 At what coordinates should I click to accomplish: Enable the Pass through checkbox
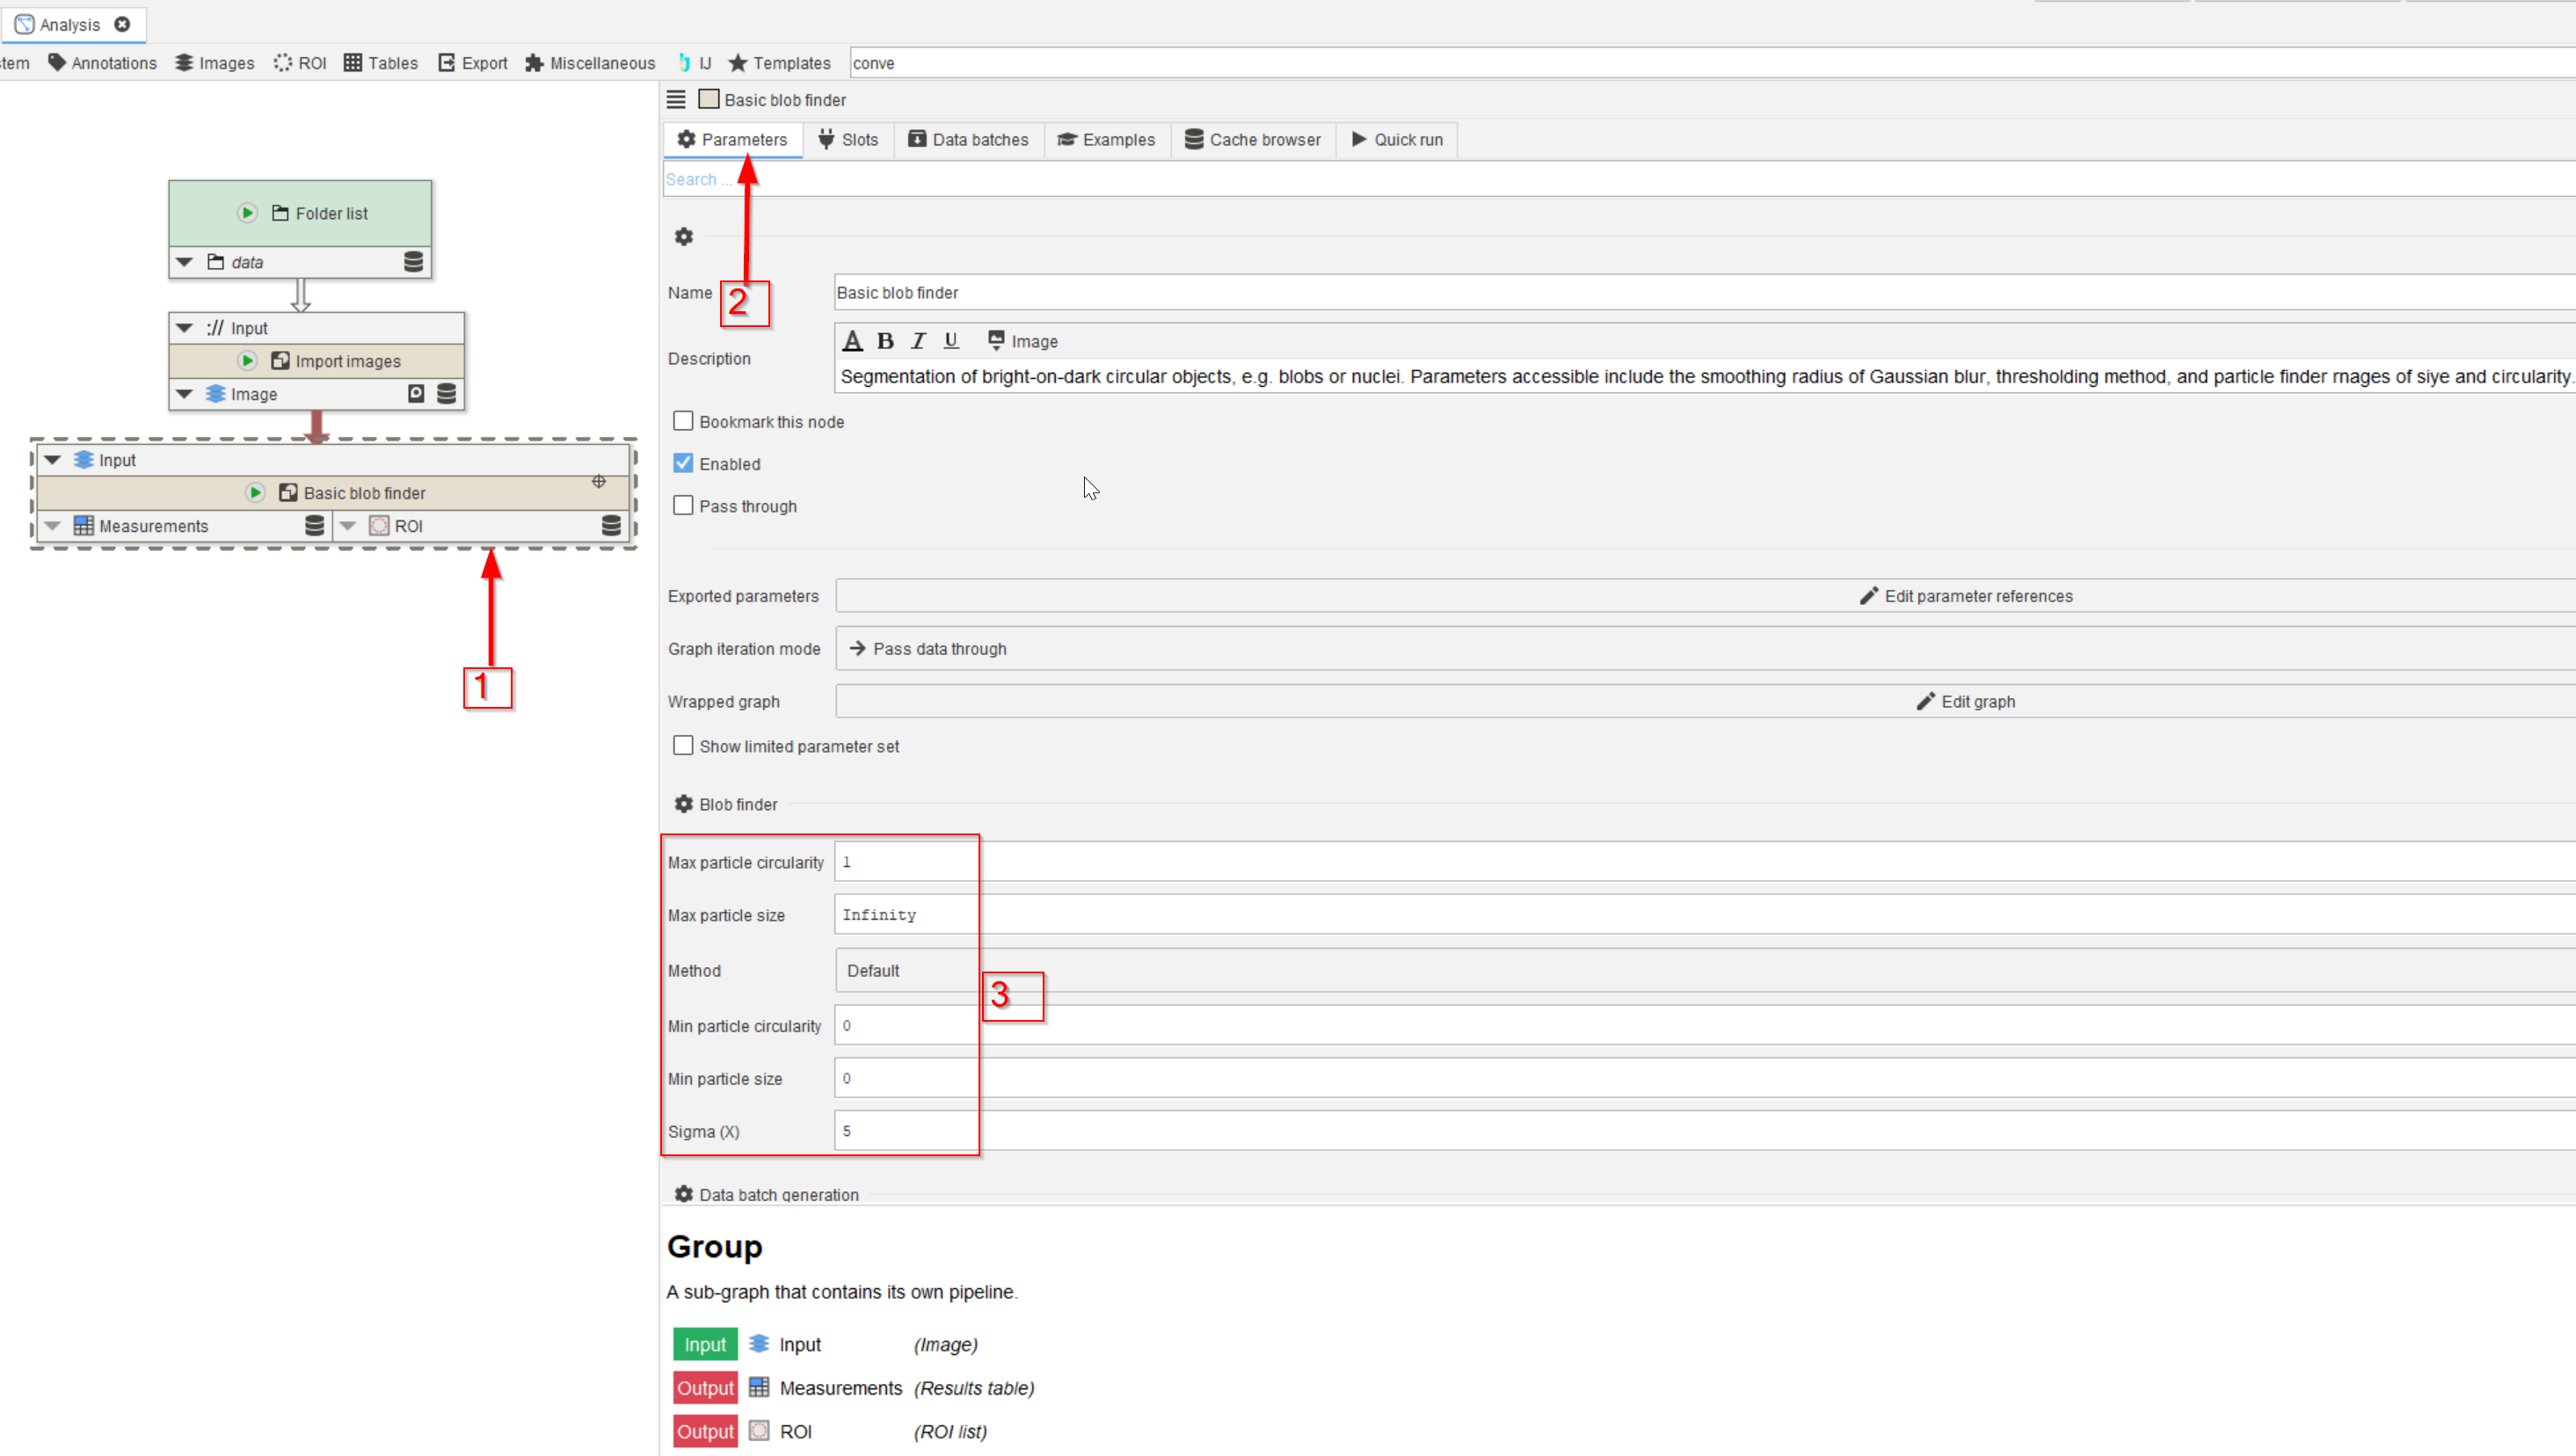(683, 505)
